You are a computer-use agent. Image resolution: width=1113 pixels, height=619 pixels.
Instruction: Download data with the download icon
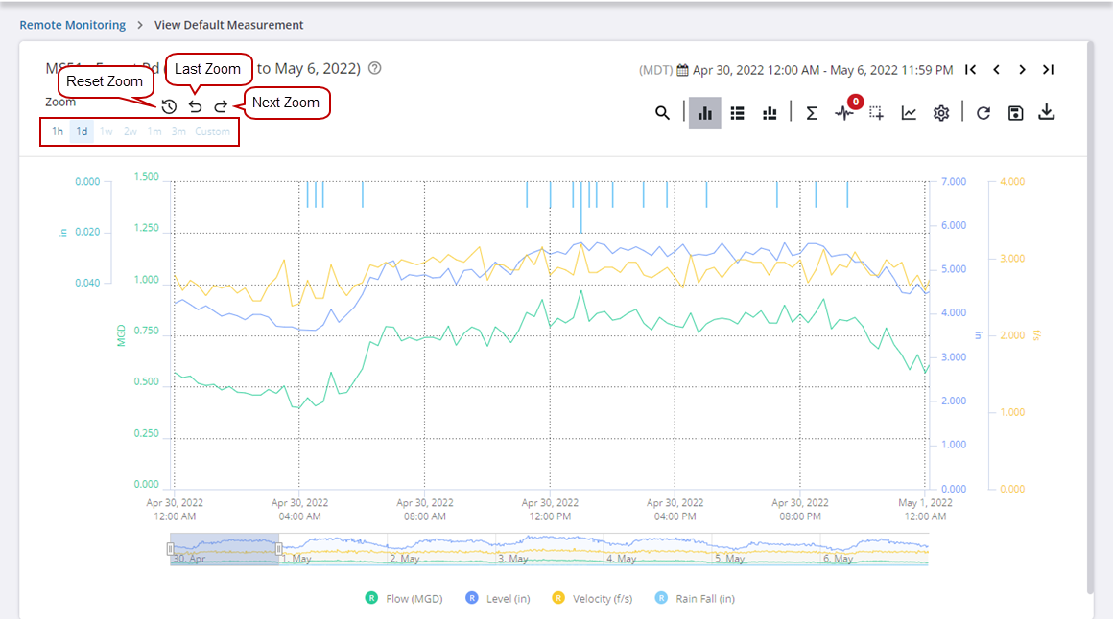(x=1047, y=113)
